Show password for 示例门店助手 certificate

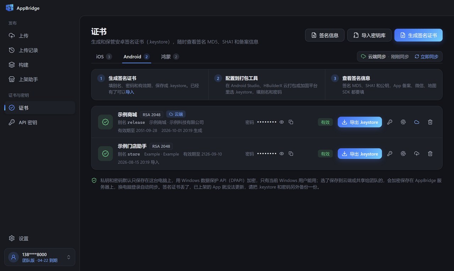point(281,154)
